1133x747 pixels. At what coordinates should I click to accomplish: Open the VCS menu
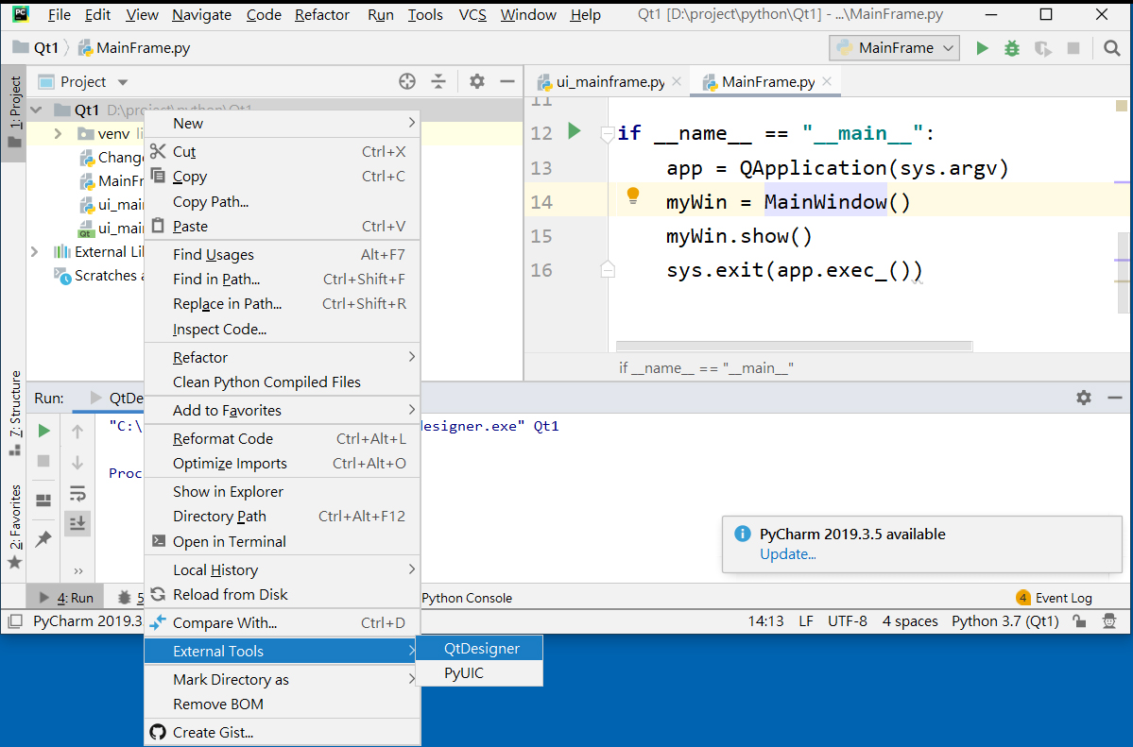(x=472, y=14)
